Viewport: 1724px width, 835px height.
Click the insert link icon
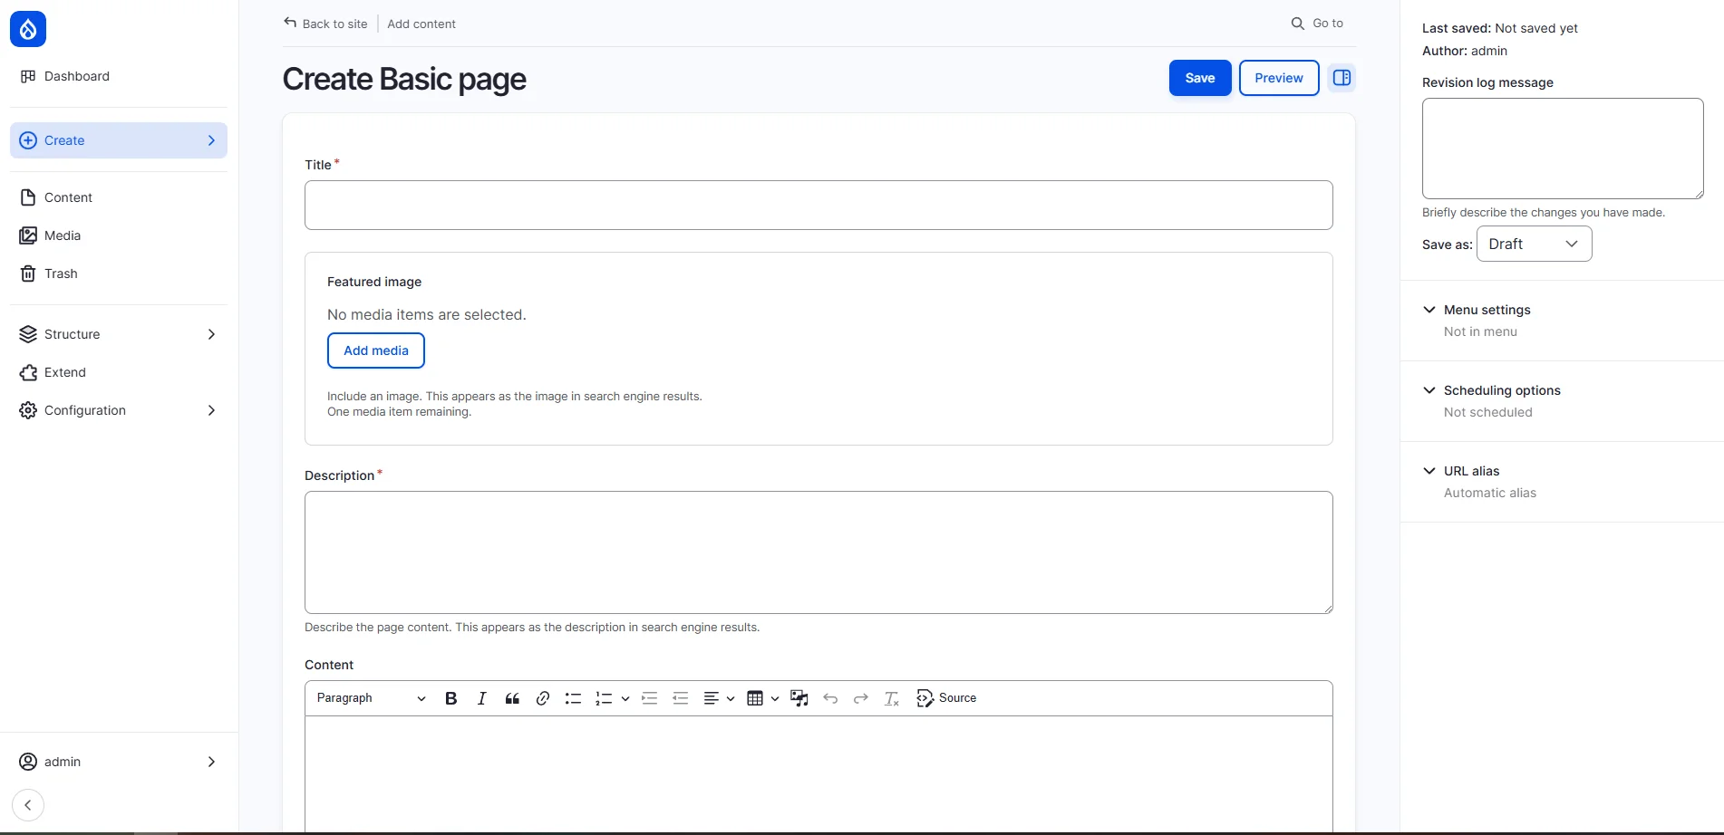[543, 698]
